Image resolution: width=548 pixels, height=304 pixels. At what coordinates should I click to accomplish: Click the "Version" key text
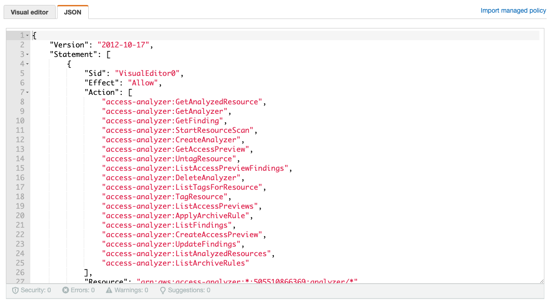tap(69, 45)
